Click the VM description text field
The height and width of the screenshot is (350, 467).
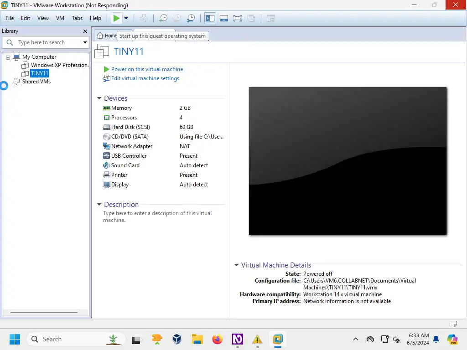[x=158, y=216]
